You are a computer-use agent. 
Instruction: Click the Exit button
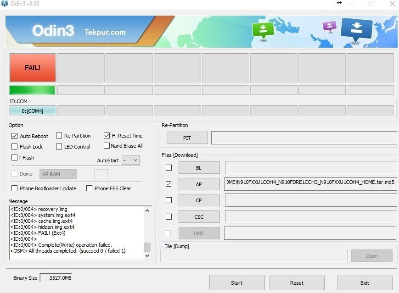pos(365,283)
